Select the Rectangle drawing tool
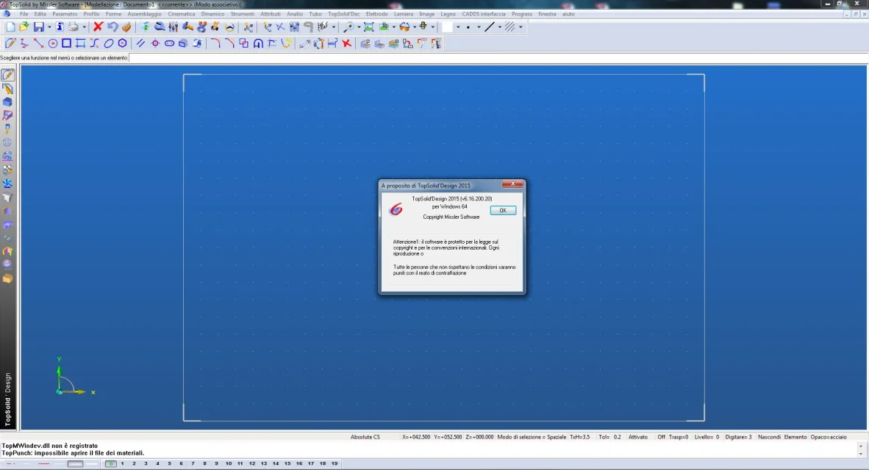 tap(66, 43)
